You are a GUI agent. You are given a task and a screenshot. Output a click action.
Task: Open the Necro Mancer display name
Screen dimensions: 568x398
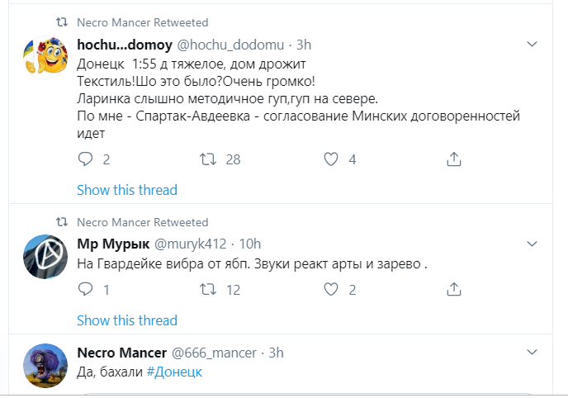(121, 353)
